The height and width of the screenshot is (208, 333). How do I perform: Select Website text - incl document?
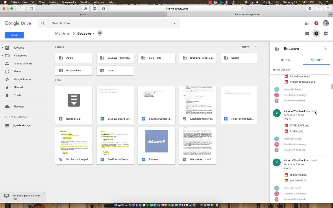[x=198, y=146]
